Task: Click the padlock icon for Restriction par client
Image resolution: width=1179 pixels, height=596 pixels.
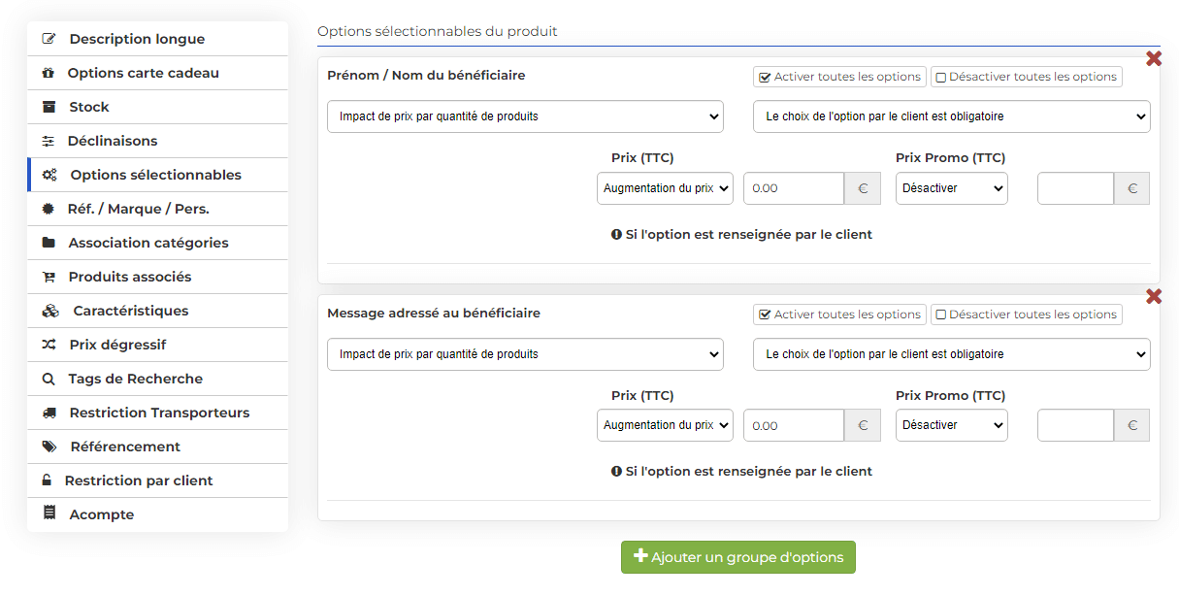Action: [x=47, y=480]
